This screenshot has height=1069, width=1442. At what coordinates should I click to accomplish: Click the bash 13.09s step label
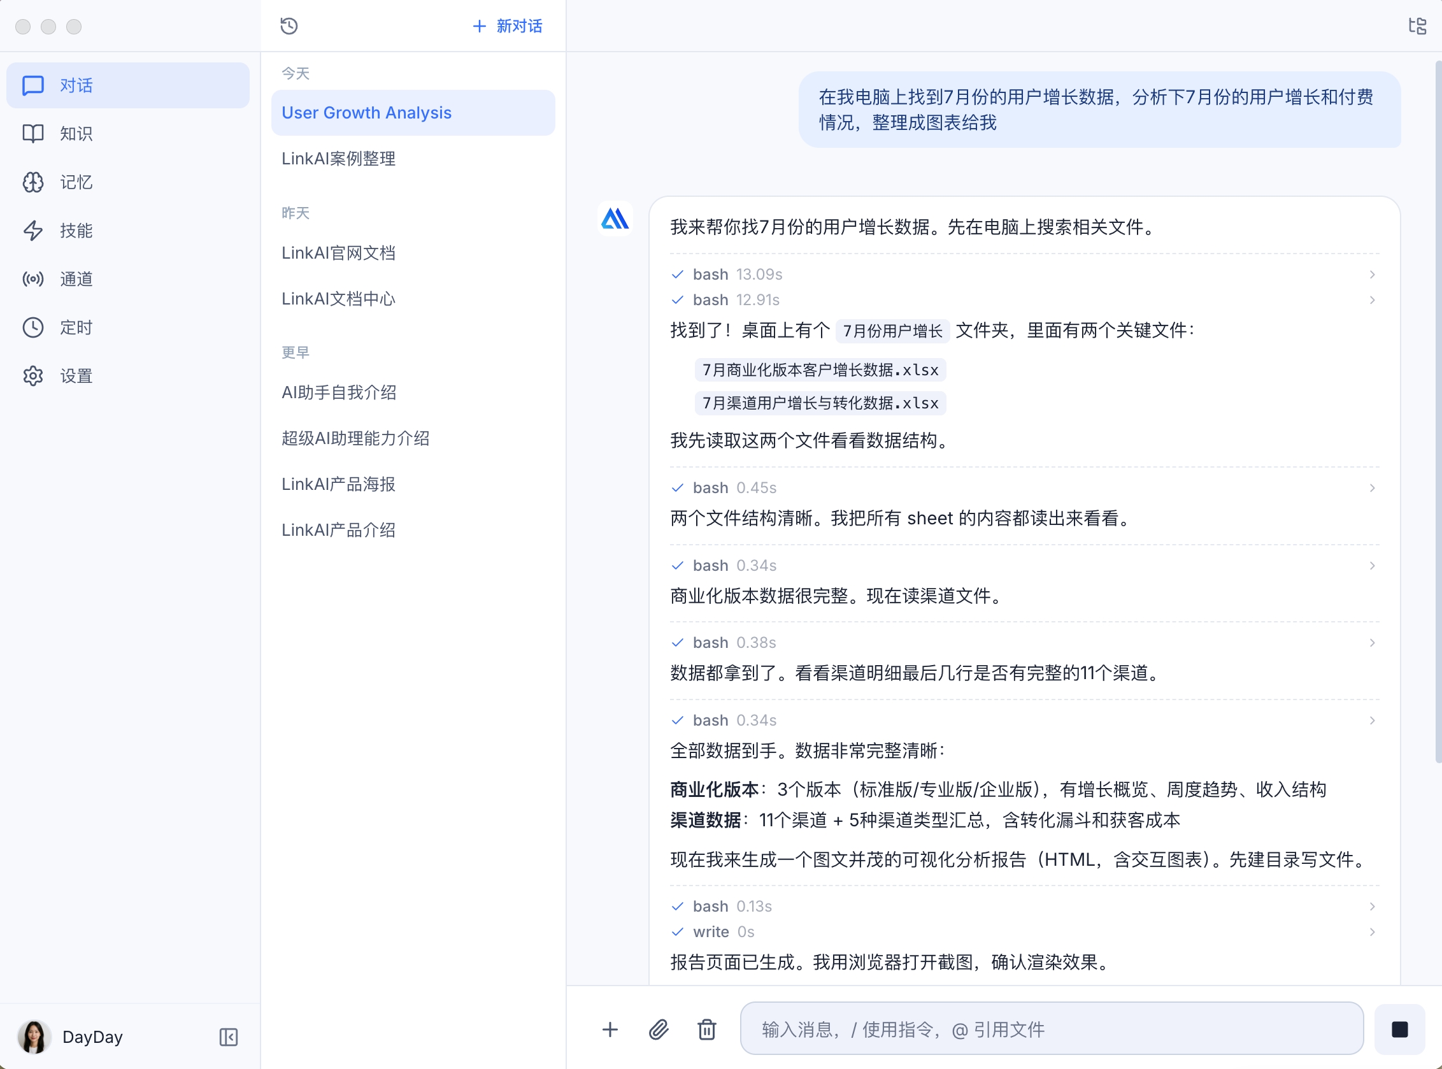[x=738, y=275]
